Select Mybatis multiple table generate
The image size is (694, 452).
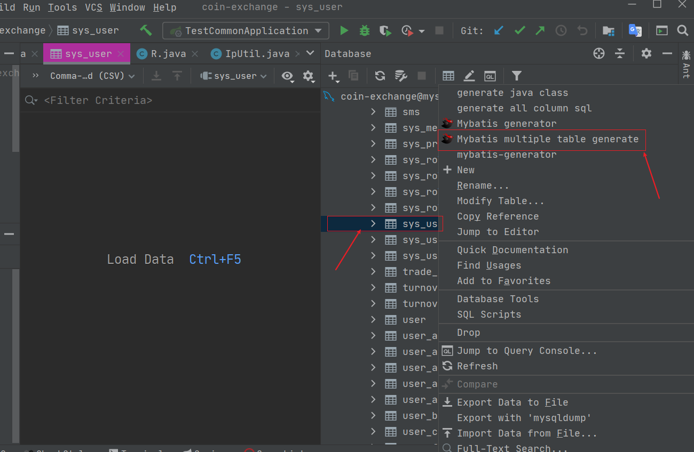click(547, 139)
